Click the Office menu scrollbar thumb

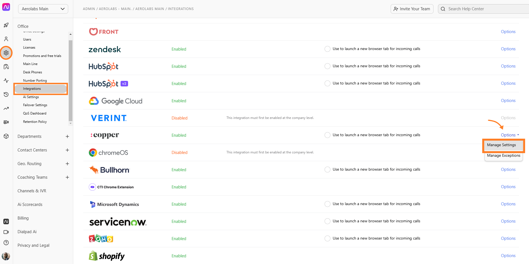click(x=70, y=81)
